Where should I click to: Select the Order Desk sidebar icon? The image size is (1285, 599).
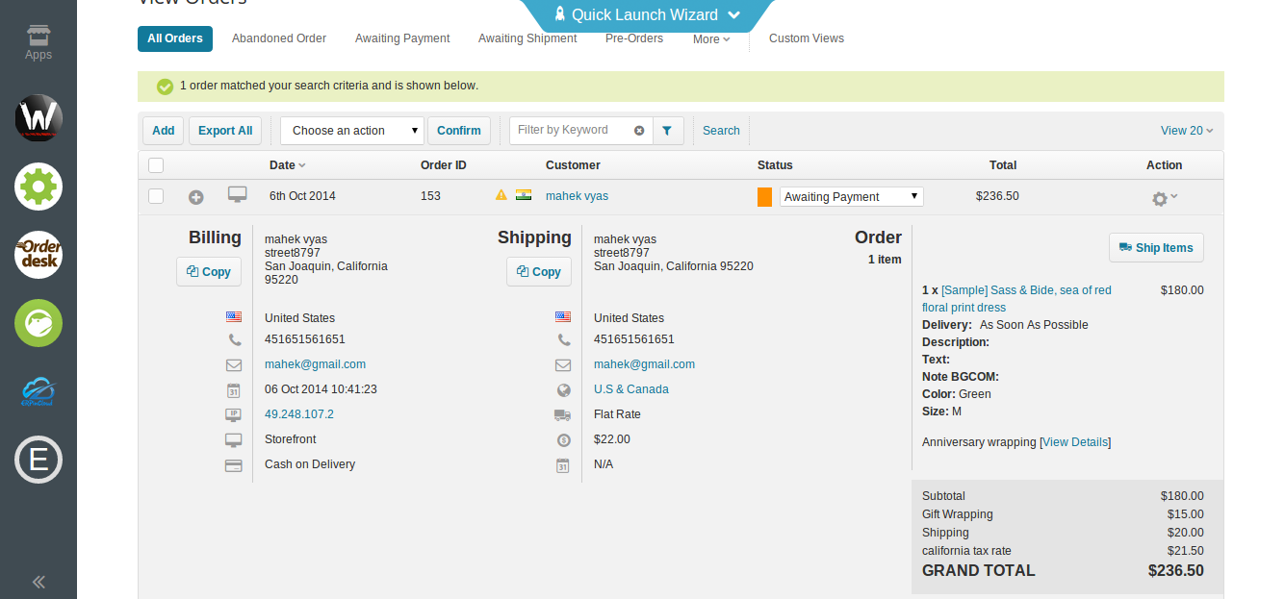point(39,254)
